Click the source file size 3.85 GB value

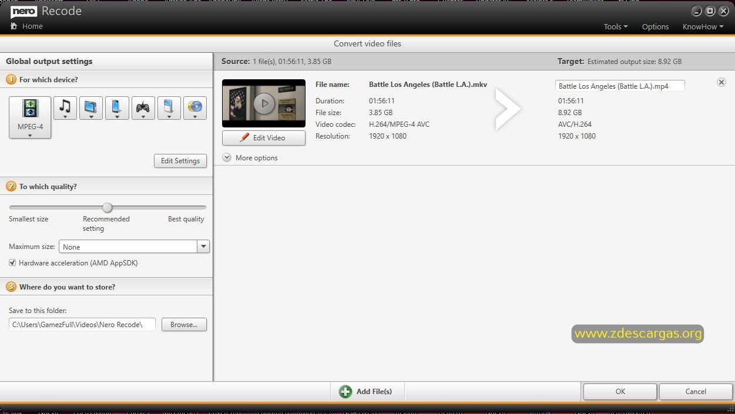tap(381, 113)
